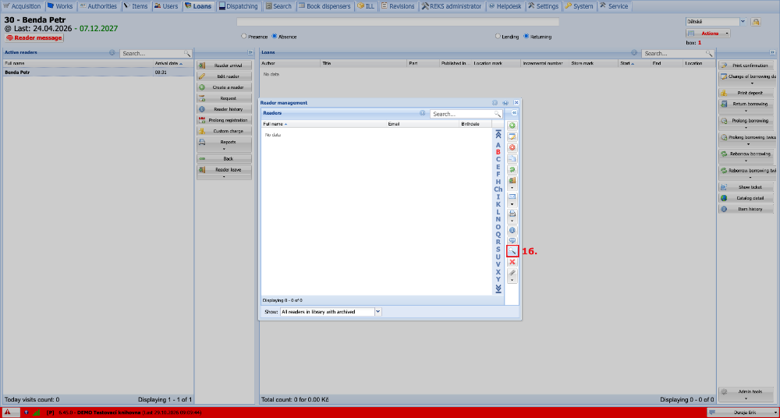Expand the Active readers side panel arrows
Viewport: 780px width, 418px height.
250,52
